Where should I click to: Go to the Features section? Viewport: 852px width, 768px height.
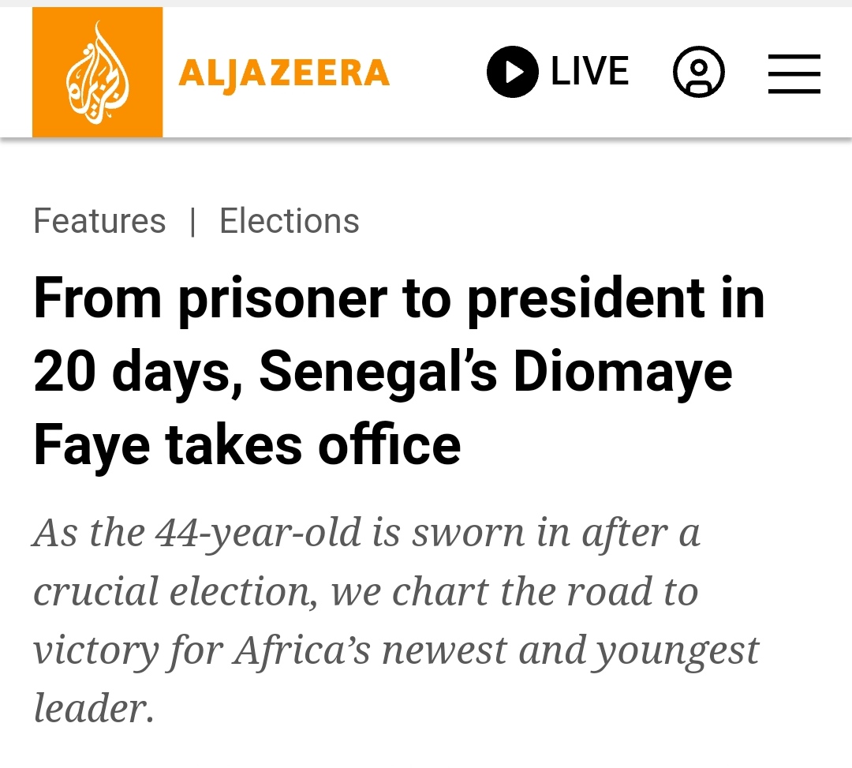pos(99,221)
